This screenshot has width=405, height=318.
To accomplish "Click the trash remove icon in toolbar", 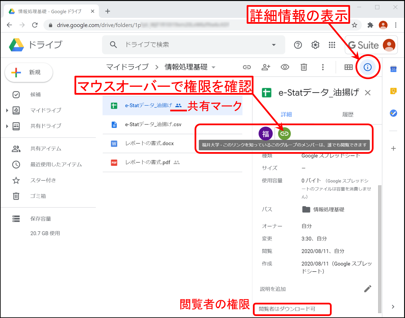I will pyautogui.click(x=304, y=67).
